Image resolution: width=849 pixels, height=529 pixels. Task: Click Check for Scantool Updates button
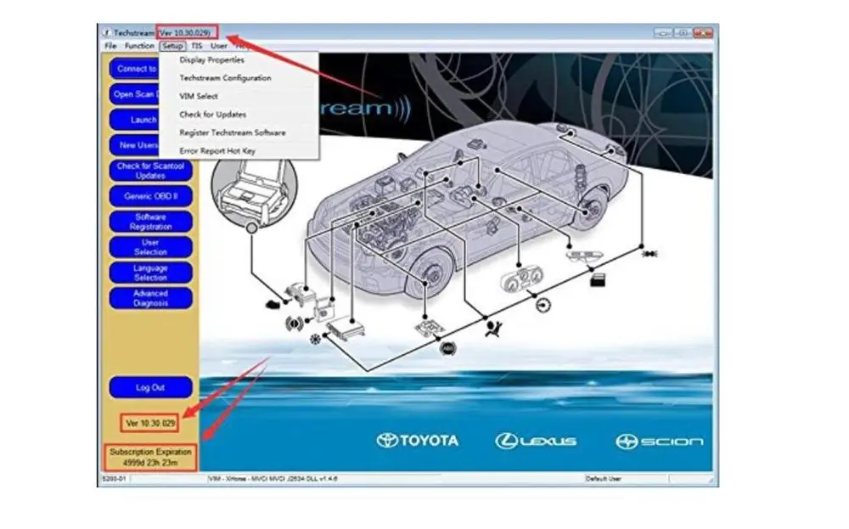click(x=150, y=171)
